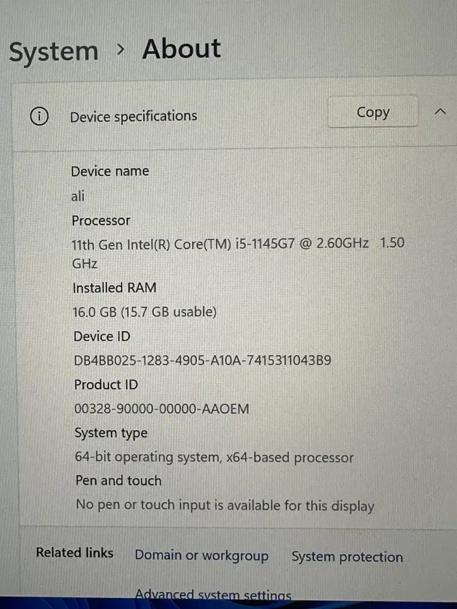Viewport: 457px width, 609px height.
Task: Click the About breadcrumb title
Action: tap(182, 49)
